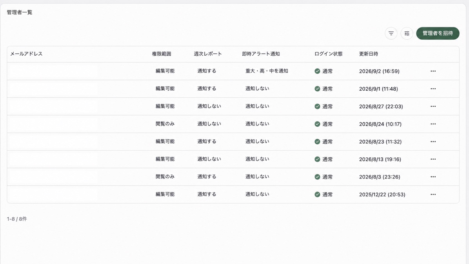The width and height of the screenshot is (469, 264).
Task: Click green check status icon in 2026/9/1 row
Action: [x=317, y=89]
